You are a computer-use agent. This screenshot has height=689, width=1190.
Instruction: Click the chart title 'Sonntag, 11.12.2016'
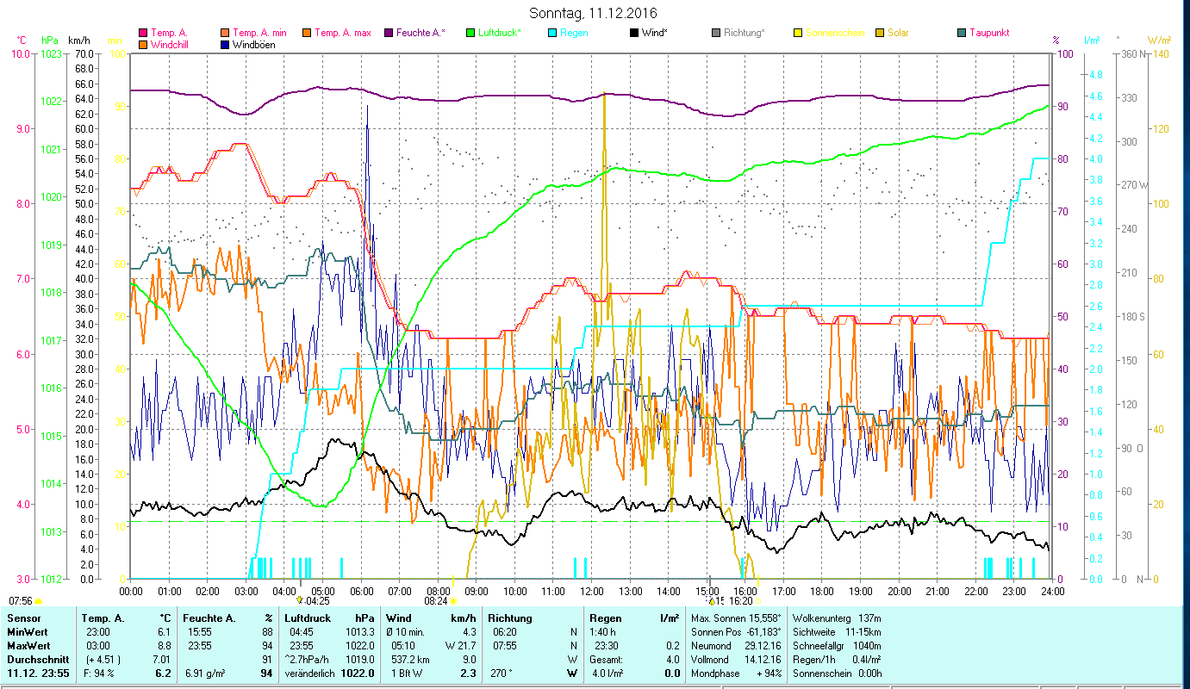(x=594, y=13)
